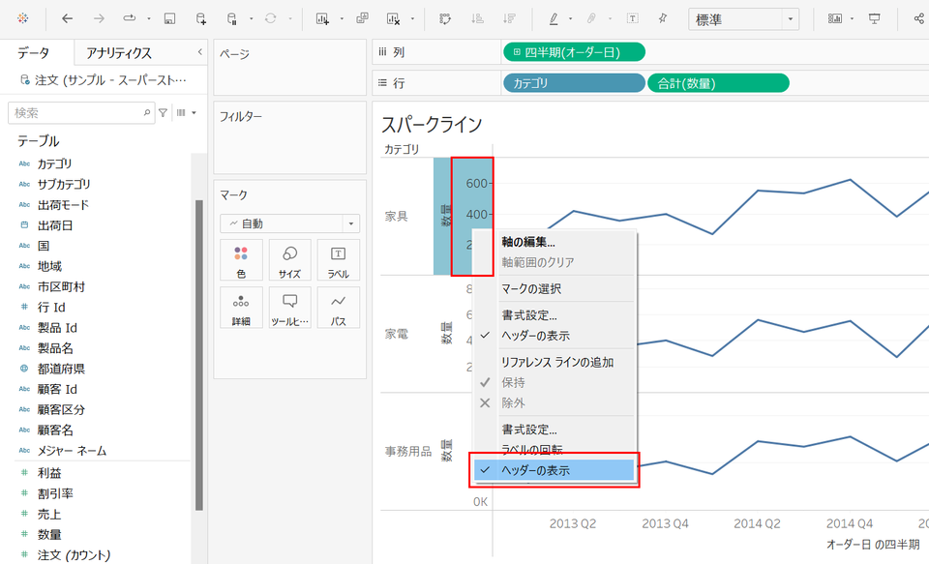Screen dimensions: 929x564
Task: Open the Tooltip mark card
Action: point(289,307)
